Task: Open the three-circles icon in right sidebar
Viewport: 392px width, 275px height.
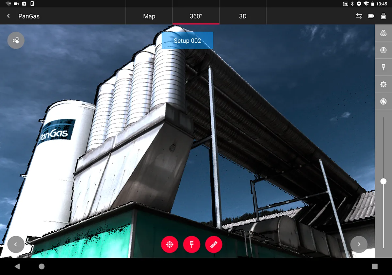Action: 383,33
